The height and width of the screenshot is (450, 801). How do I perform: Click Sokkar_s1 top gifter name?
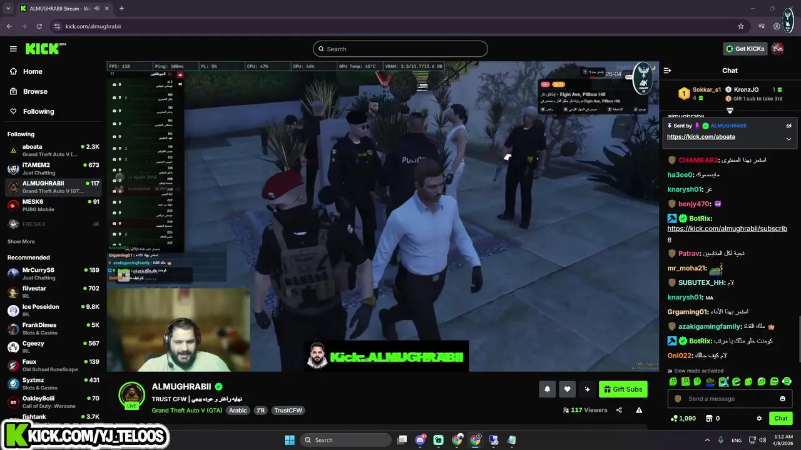pos(707,89)
